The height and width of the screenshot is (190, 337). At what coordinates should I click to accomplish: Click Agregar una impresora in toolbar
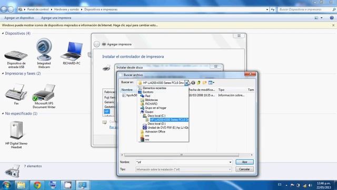56,18
